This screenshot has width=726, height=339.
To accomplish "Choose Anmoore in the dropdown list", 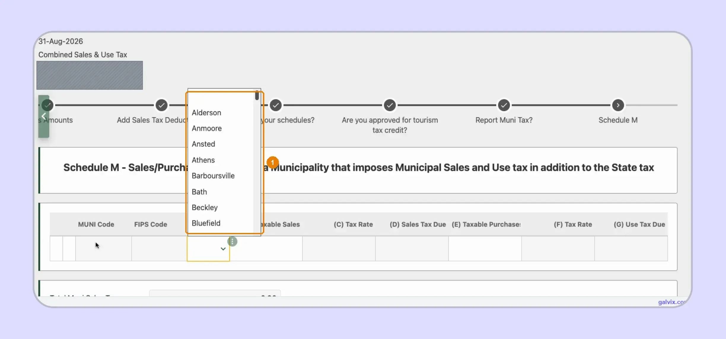I will (206, 128).
